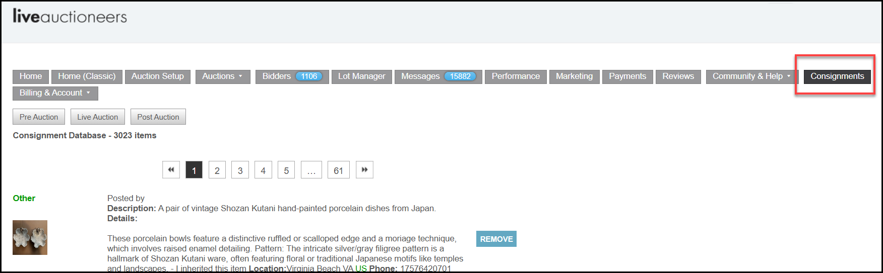Go to page 5

click(x=286, y=170)
